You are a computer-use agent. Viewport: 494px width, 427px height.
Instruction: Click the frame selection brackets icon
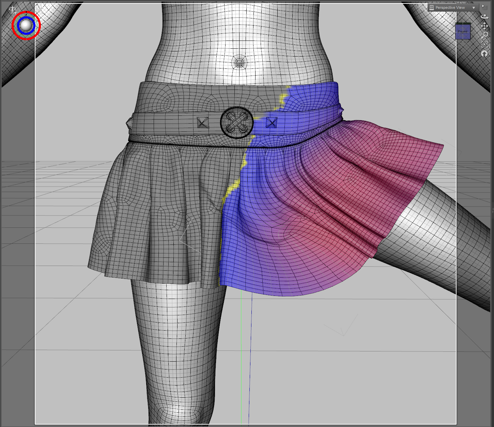click(x=484, y=44)
